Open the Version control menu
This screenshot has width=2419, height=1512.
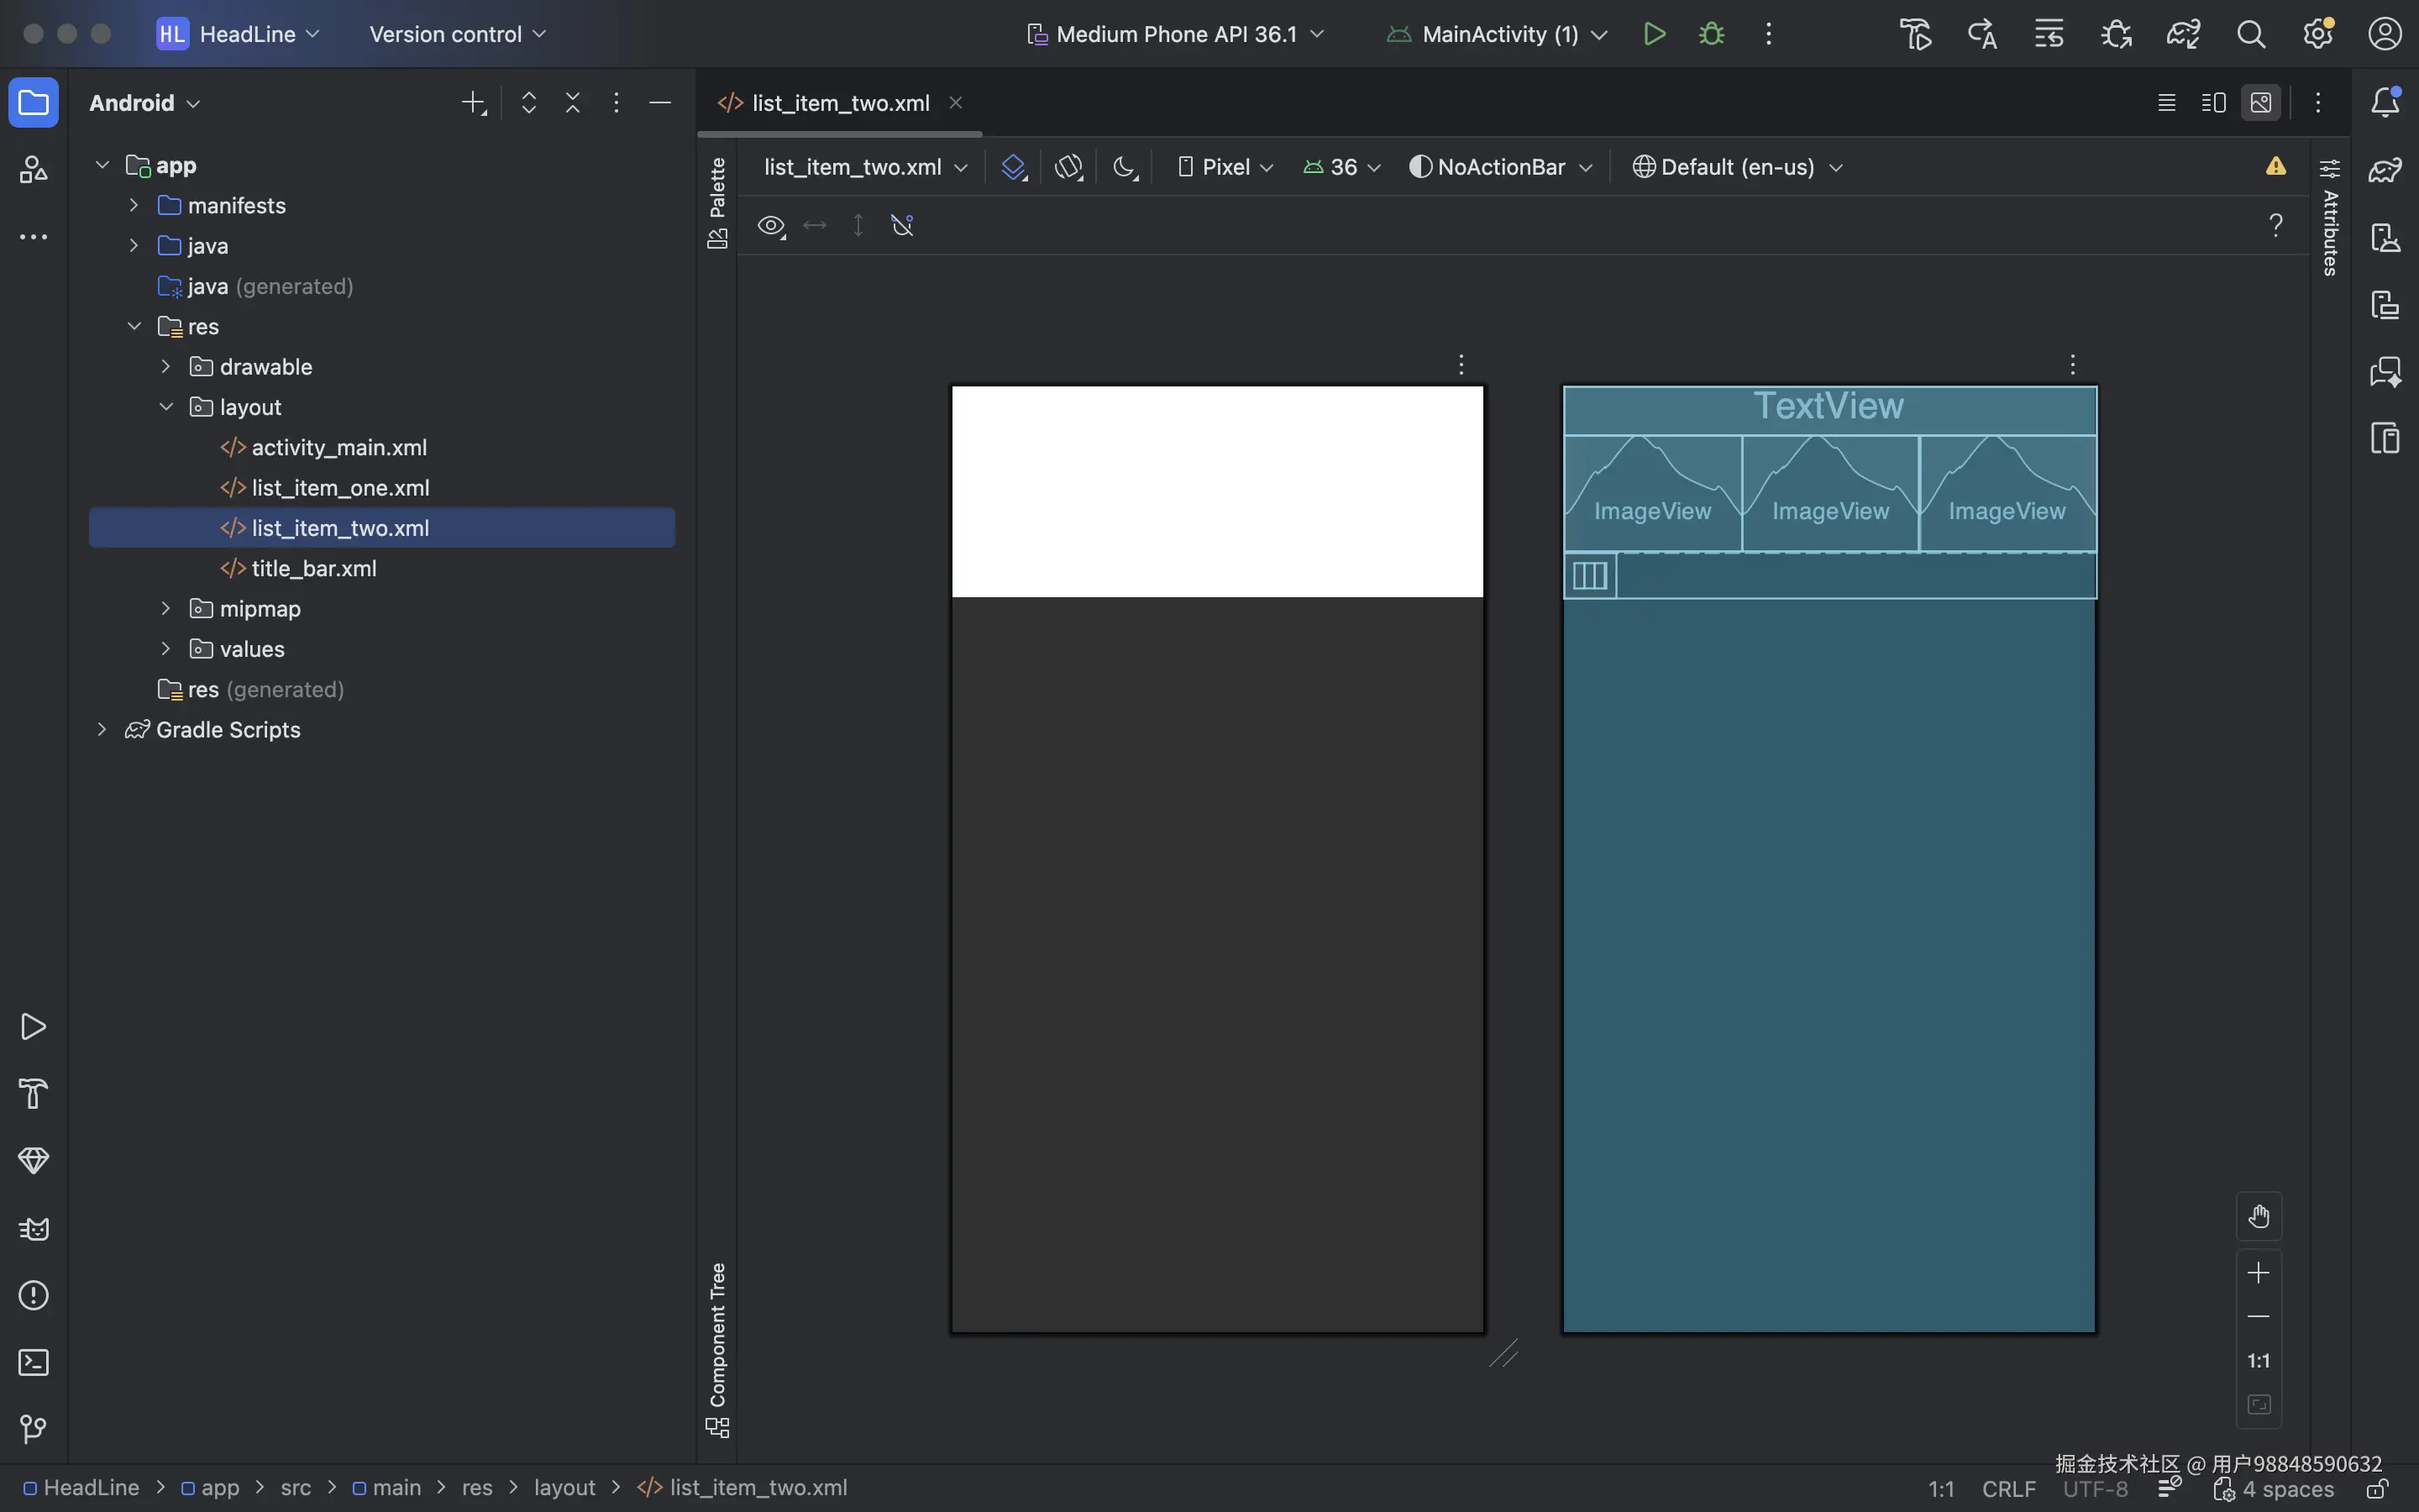(x=457, y=34)
